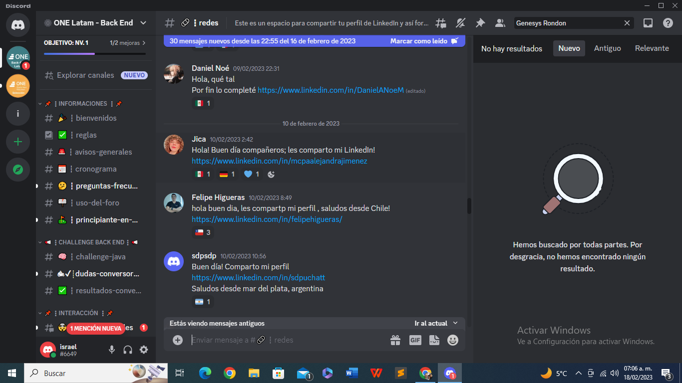Focus the Enviar mensaje input field
Screen dimensions: 682x383
[x=287, y=340]
